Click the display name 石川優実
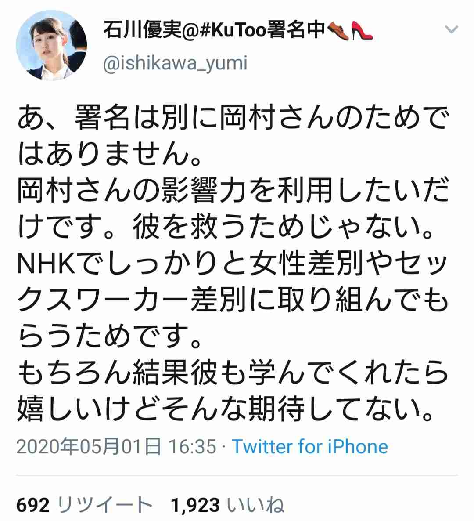 pos(143,30)
